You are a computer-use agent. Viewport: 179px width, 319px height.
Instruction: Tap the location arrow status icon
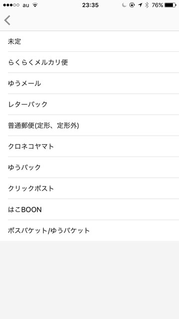click(140, 5)
